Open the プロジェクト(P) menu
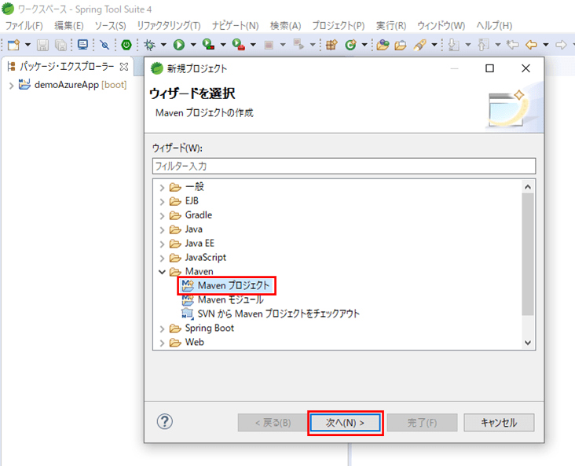 (338, 26)
